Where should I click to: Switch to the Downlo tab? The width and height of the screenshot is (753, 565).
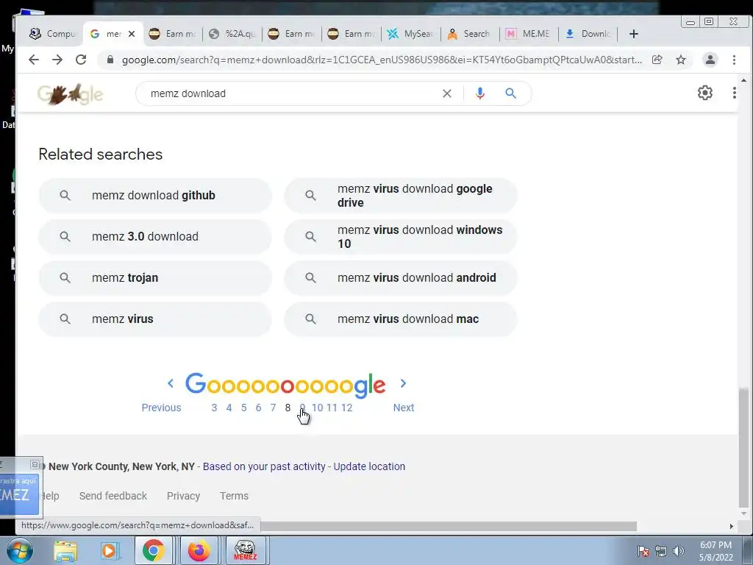589,34
